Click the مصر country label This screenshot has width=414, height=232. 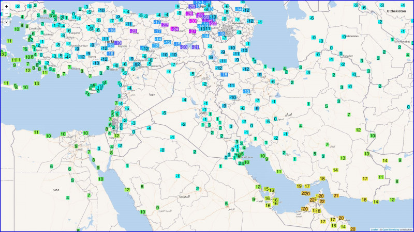pyautogui.click(x=56, y=189)
